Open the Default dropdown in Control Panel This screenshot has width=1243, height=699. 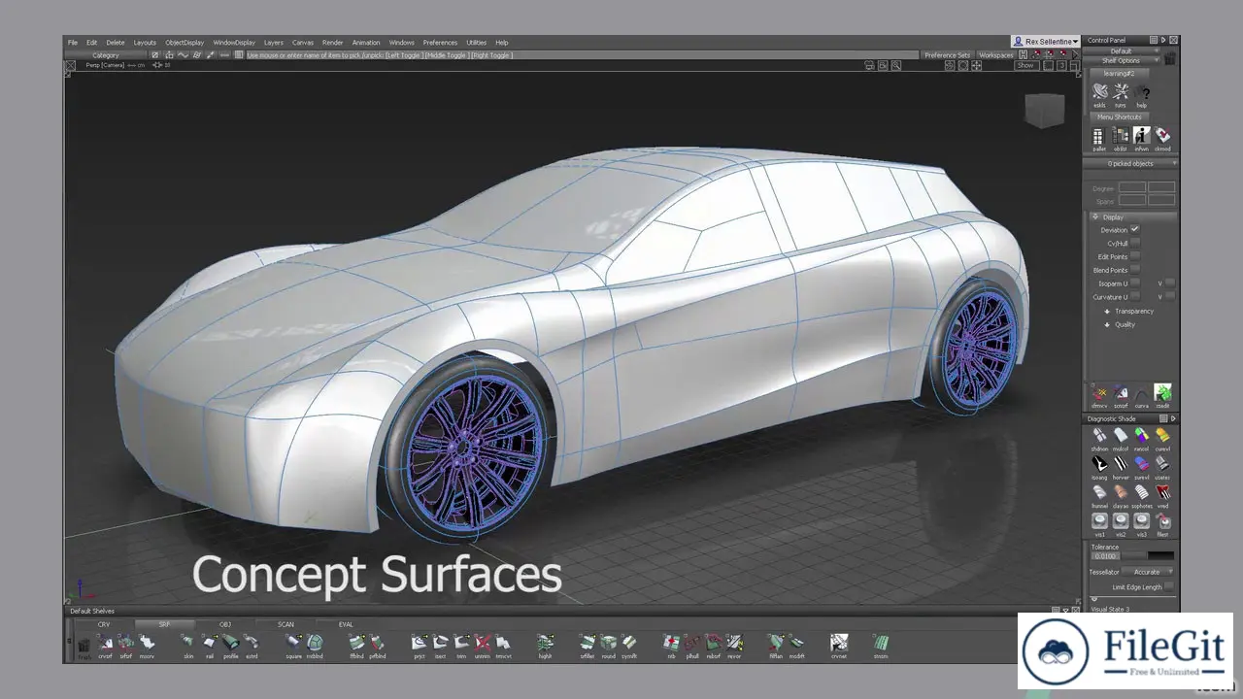click(1123, 50)
